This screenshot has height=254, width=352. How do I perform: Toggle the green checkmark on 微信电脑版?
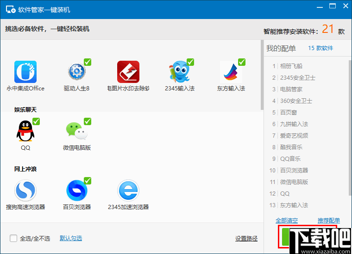[x=88, y=121]
